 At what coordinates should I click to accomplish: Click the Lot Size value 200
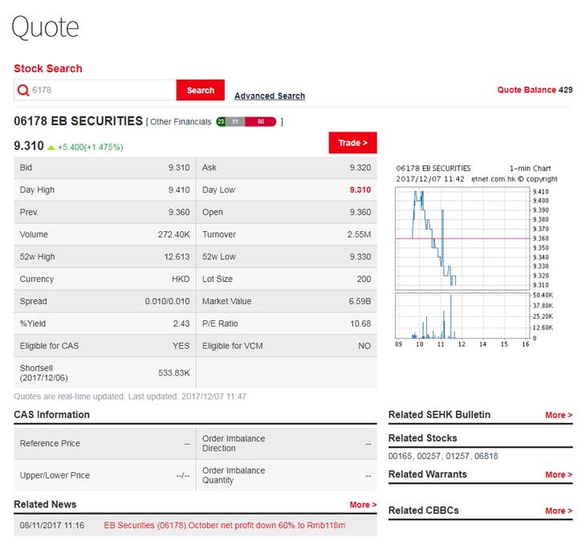coord(364,279)
